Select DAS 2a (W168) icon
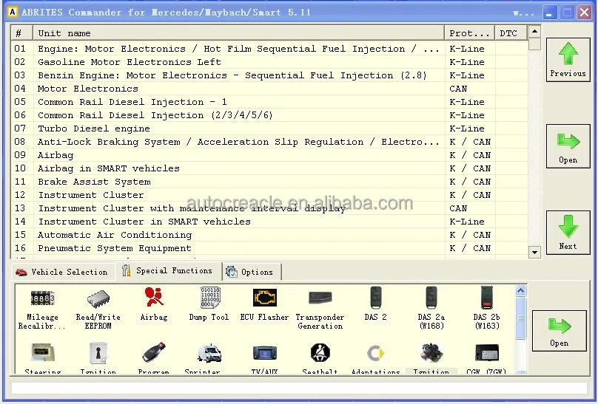Viewport: 598px width, 404px height. click(431, 308)
